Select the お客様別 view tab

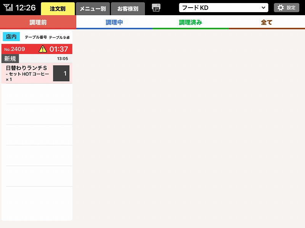[128, 8]
